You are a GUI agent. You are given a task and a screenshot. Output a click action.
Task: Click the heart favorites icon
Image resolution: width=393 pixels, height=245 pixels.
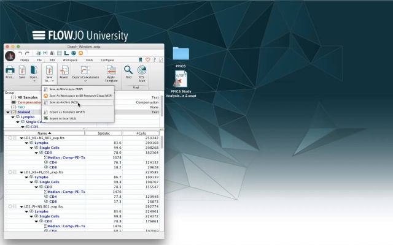point(147,60)
